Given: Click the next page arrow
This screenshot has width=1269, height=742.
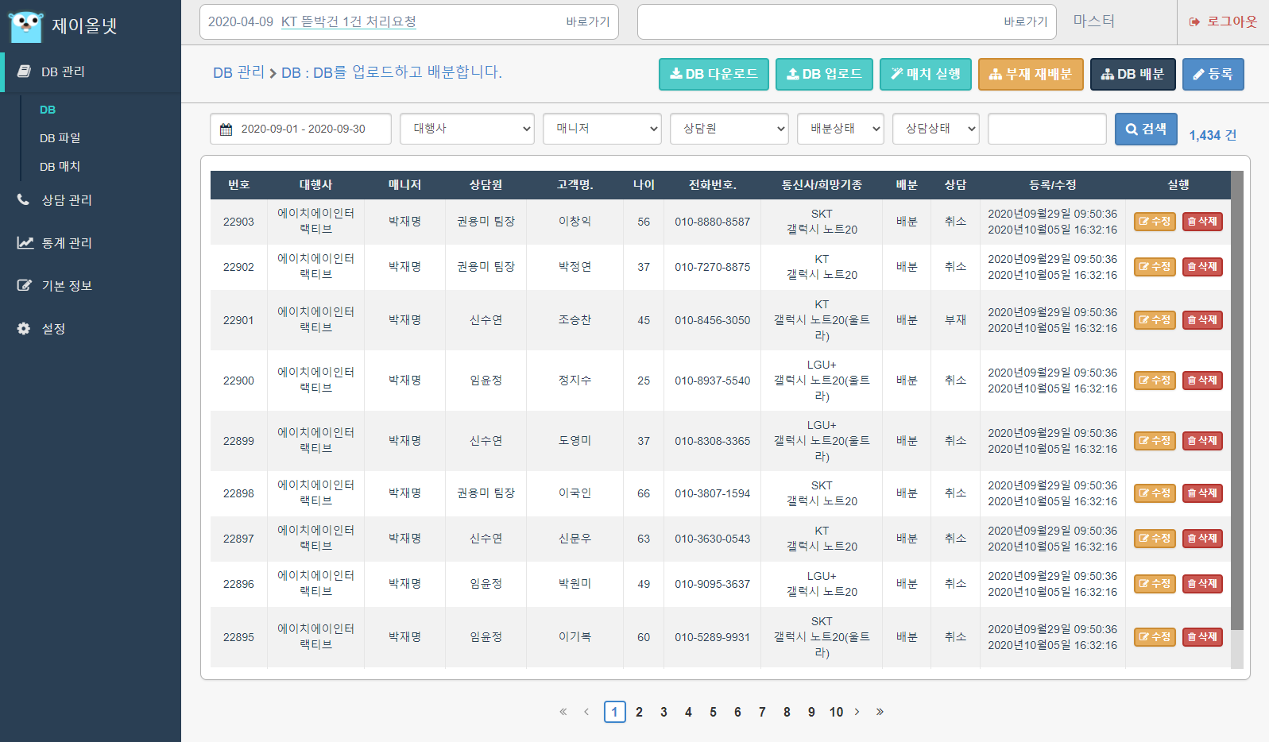Looking at the screenshot, I should 857,712.
